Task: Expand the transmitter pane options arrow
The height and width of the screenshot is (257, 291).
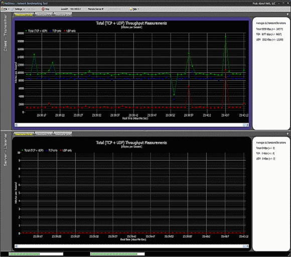Action: tap(287, 14)
